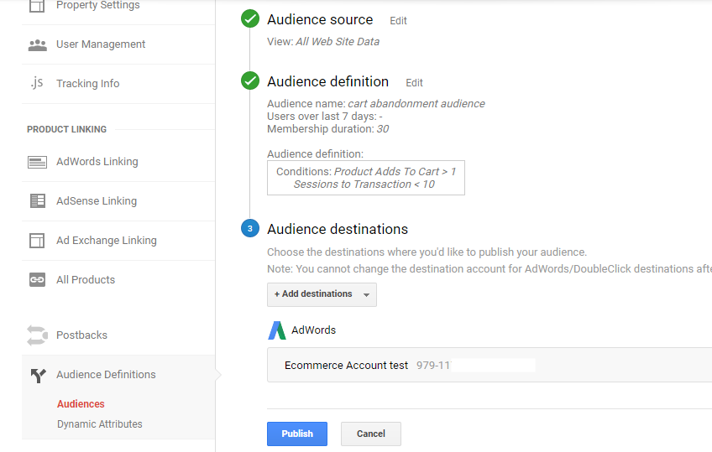The width and height of the screenshot is (712, 452).
Task: Select Ecommerce Account test destination row
Action: tap(489, 366)
